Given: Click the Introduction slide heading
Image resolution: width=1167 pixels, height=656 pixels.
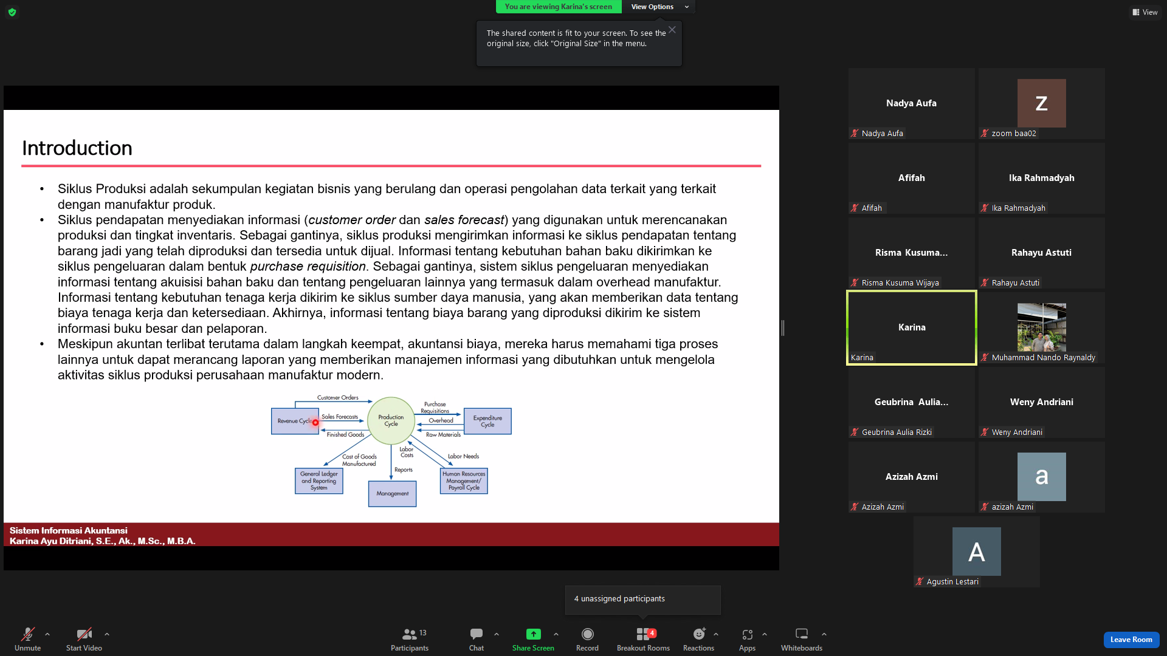Looking at the screenshot, I should pos(77,148).
